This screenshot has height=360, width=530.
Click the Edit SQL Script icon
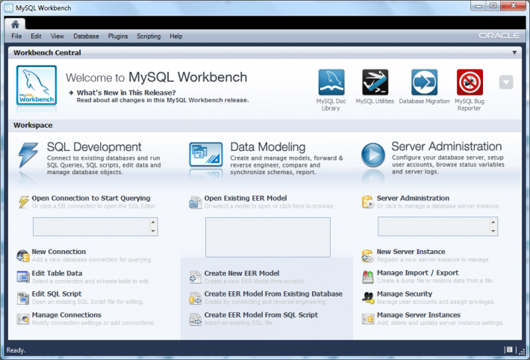[23, 298]
